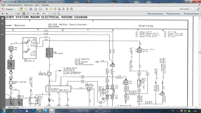Open the Комментарии pane
The height and width of the screenshot is (113, 201).
pyautogui.click(x=192, y=14)
